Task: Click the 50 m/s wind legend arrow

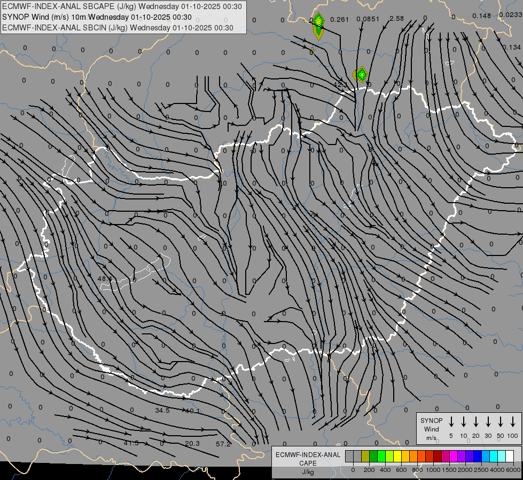Action: click(x=501, y=422)
